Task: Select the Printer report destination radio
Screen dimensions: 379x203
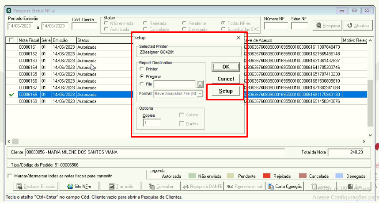Action: (142, 69)
